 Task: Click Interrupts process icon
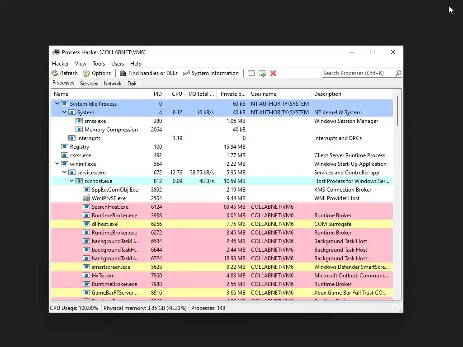(x=72, y=138)
